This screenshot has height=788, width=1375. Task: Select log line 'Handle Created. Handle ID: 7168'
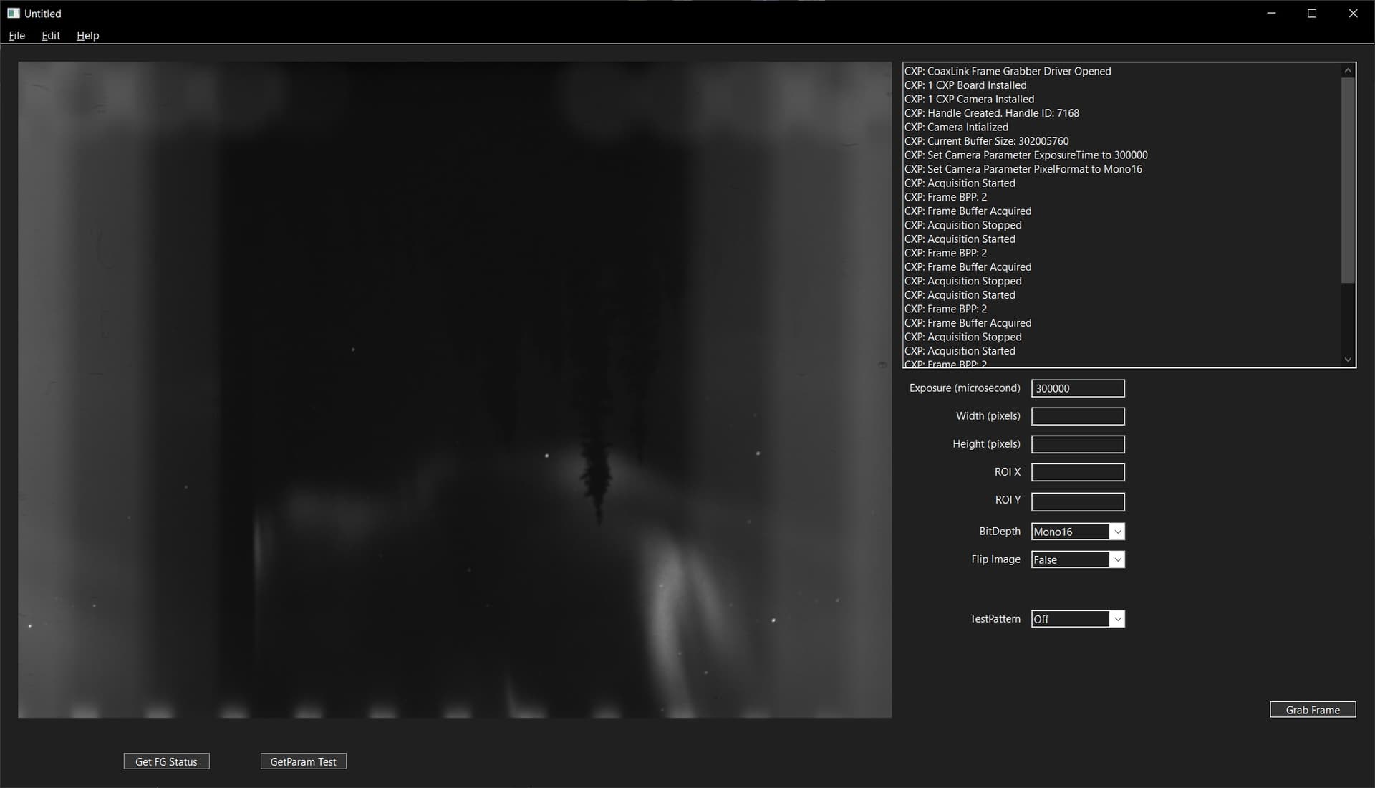tap(1003, 113)
